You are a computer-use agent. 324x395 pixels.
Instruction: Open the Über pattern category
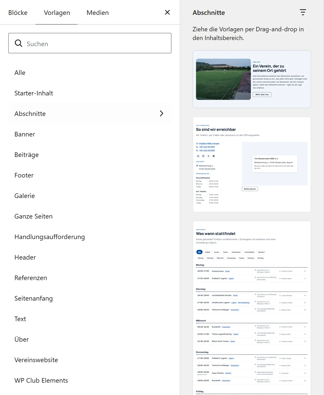point(90,339)
